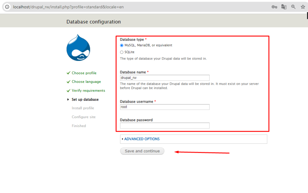Click the checkmark beside Choose language
This screenshot has height=193, width=308.
(x=68, y=82)
